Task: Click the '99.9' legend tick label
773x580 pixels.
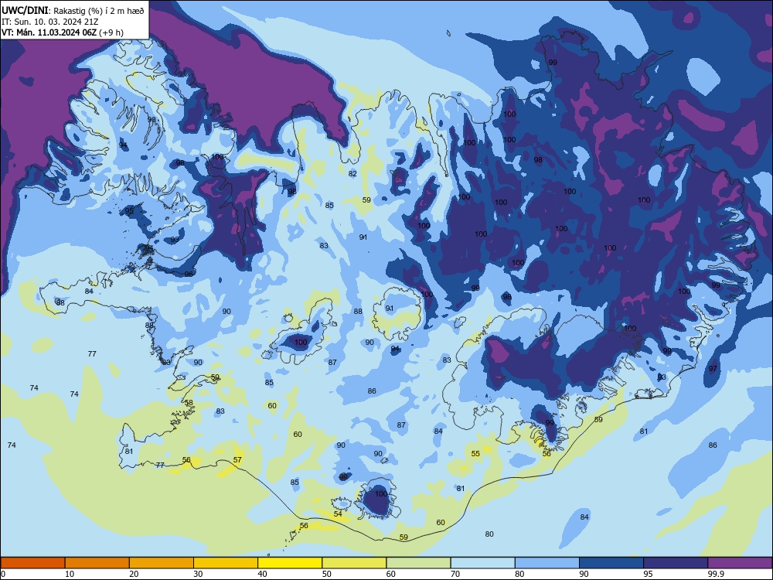Action: [716, 574]
